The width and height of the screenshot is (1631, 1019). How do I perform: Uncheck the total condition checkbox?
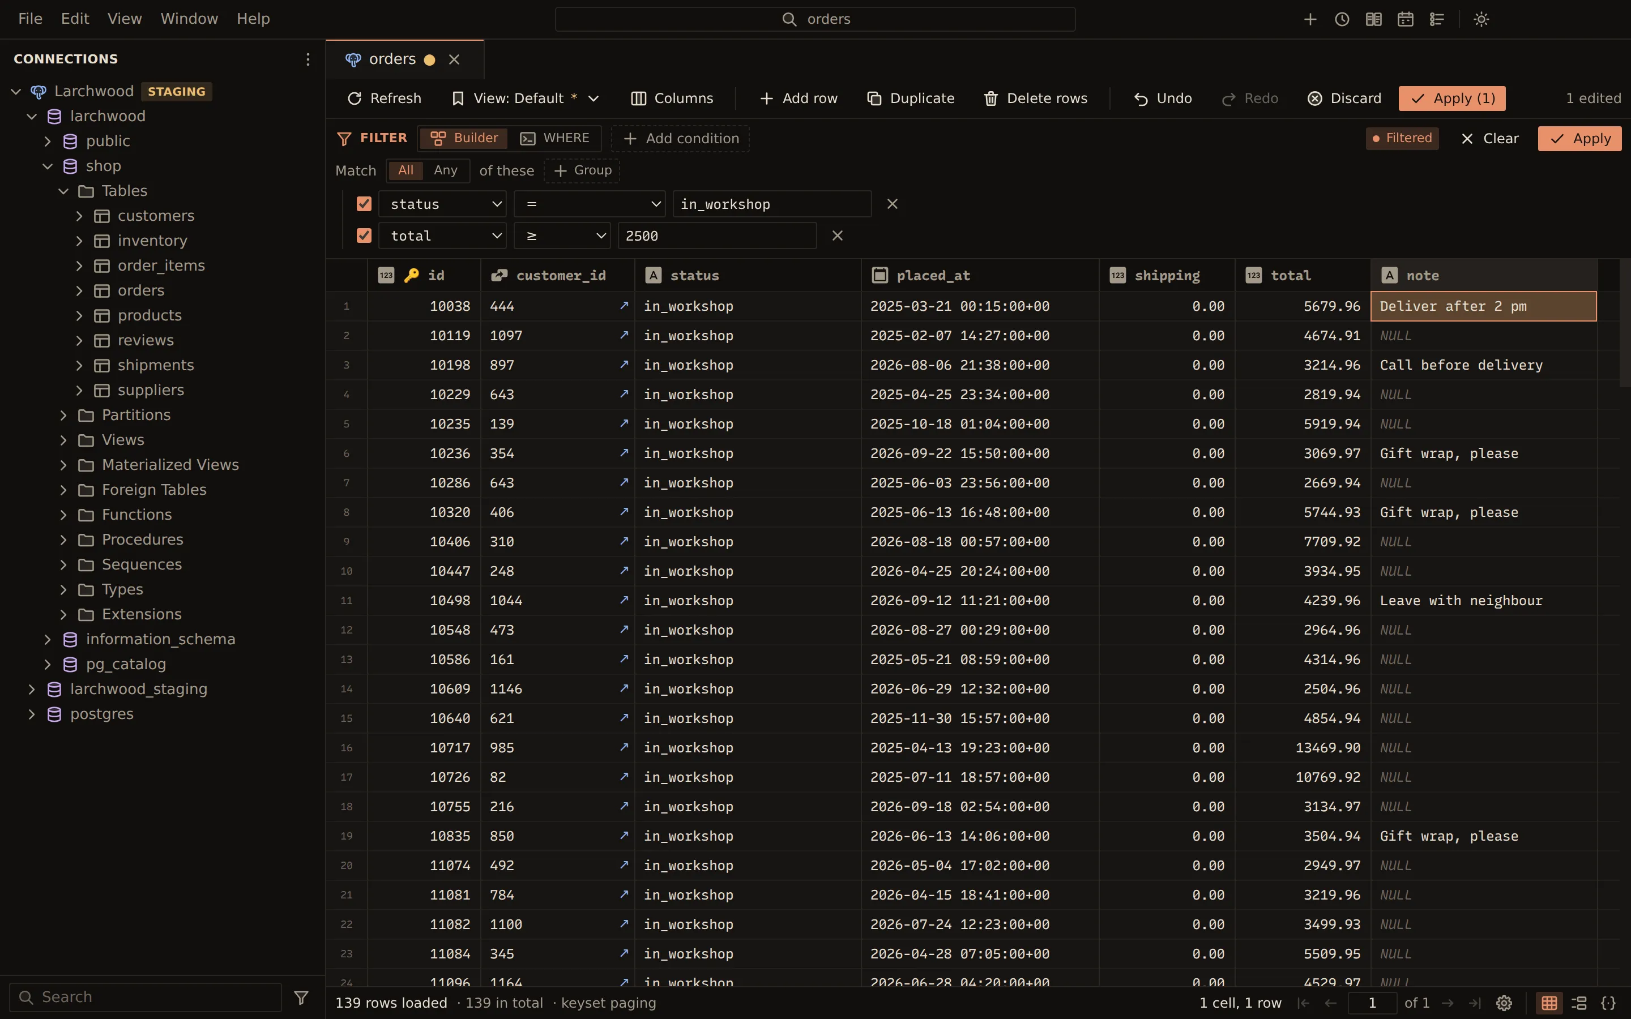tap(364, 235)
